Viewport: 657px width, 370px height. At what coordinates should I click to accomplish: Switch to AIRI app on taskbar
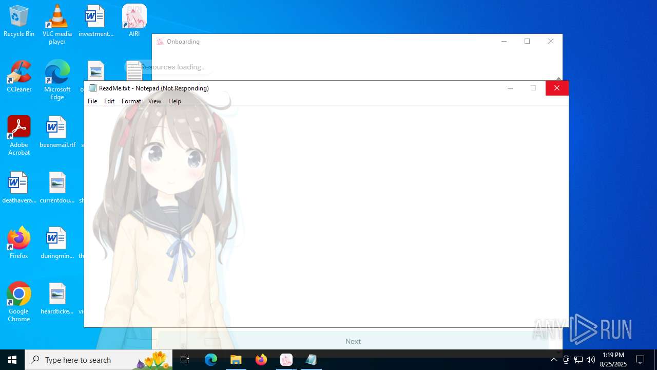[286, 360]
